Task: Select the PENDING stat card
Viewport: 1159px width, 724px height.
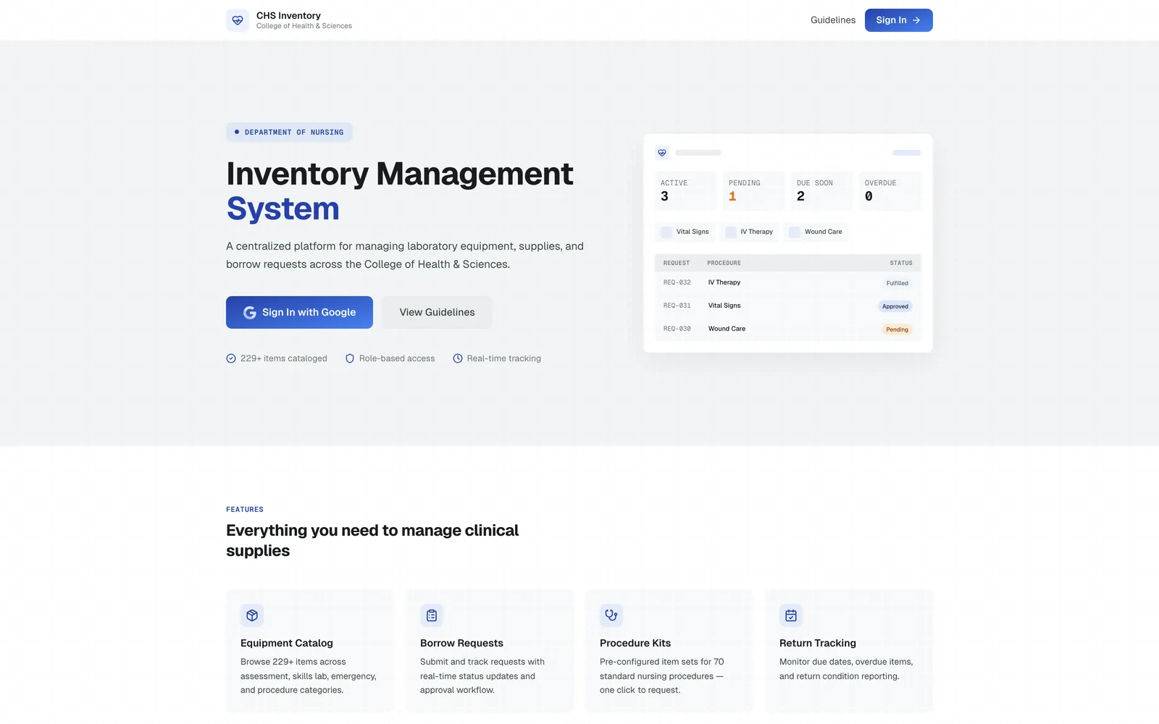Action: (753, 191)
